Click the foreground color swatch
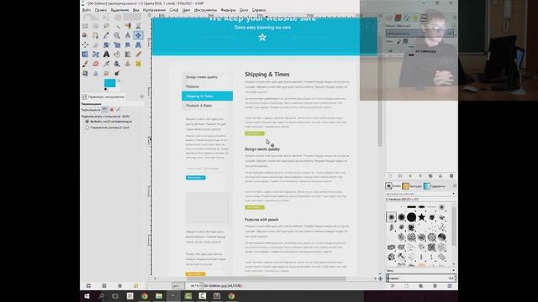This screenshot has height=302, width=538. pyautogui.click(x=110, y=83)
